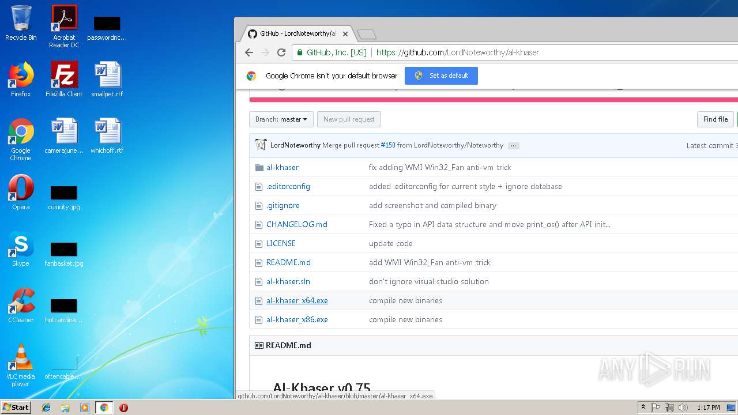This screenshot has width=738, height=415.
Task: Set Chrome as default browser
Action: coord(441,76)
